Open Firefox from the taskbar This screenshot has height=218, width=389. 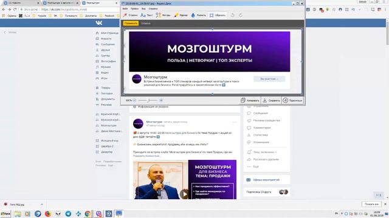pos(48,214)
